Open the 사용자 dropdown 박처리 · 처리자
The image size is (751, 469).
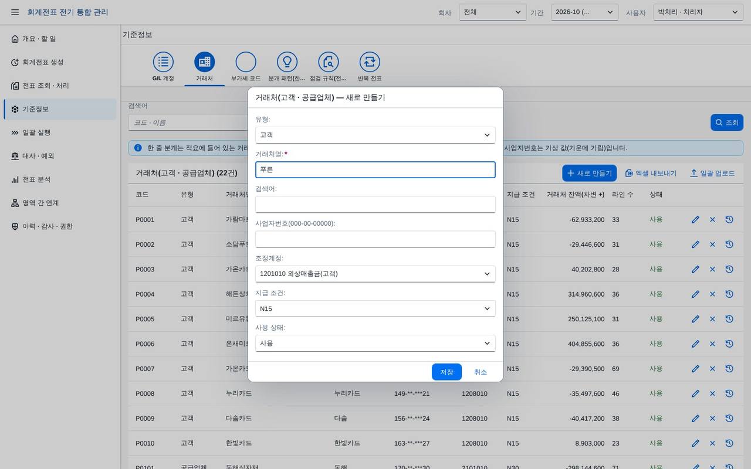(x=698, y=12)
